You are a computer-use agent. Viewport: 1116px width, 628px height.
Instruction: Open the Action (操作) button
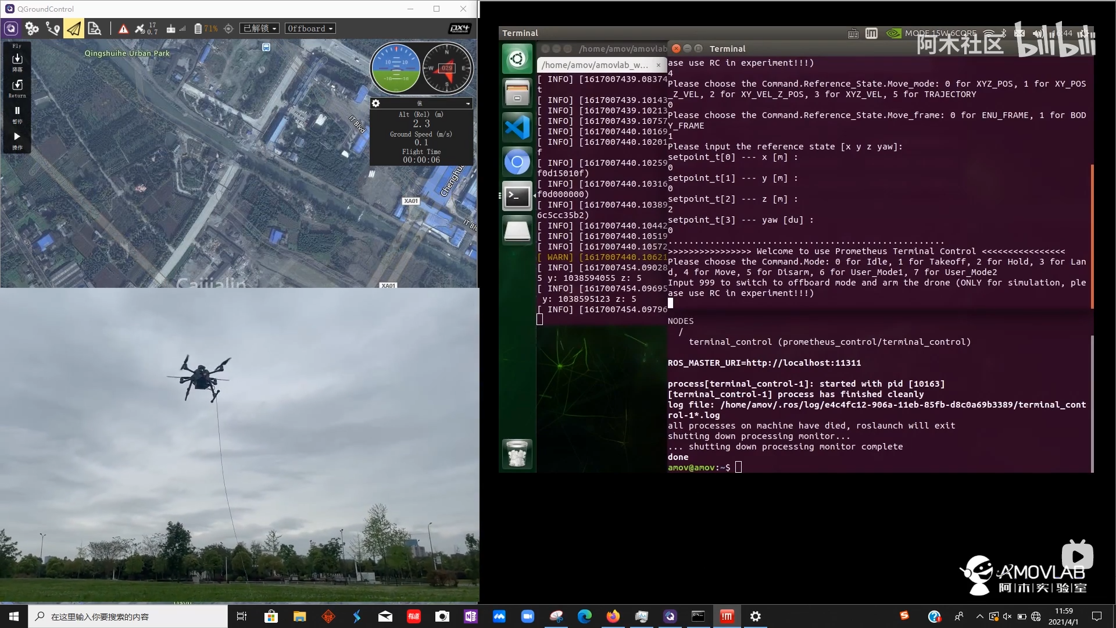click(x=17, y=141)
